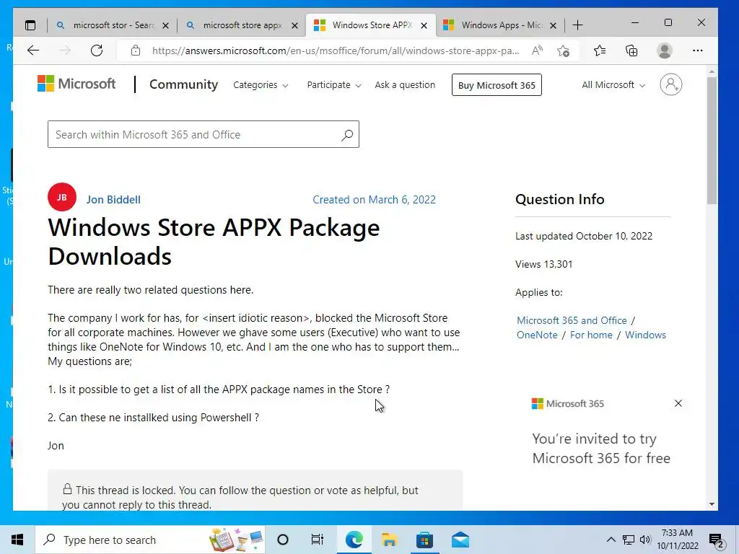Click the 'Windows Store APPX Package Downloads' title

coord(214,242)
